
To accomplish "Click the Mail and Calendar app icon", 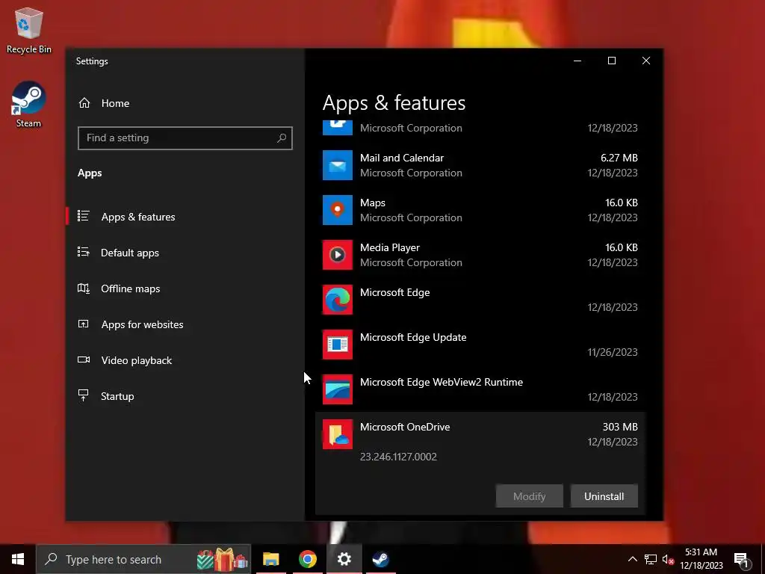I will pyautogui.click(x=338, y=165).
